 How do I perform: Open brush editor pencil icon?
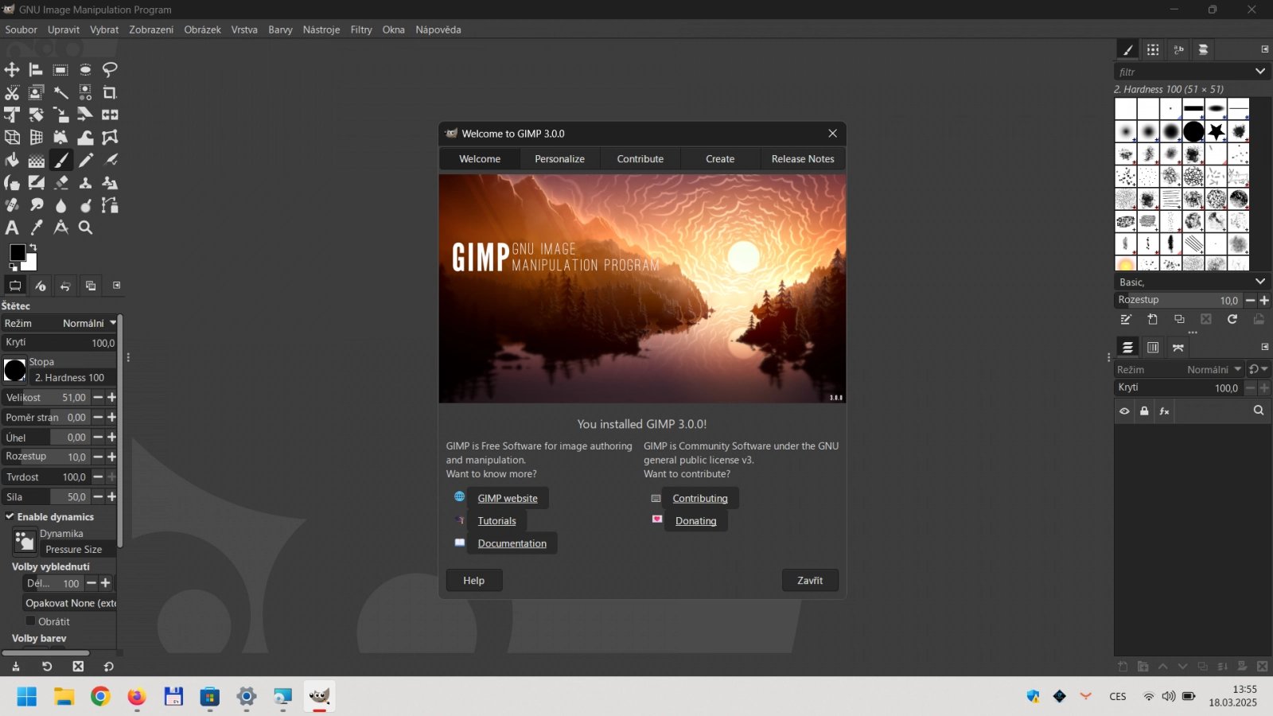point(1126,319)
